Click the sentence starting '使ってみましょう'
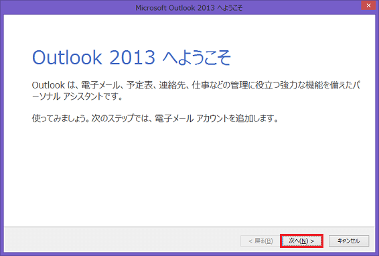This screenshot has width=379, height=256. click(155, 119)
